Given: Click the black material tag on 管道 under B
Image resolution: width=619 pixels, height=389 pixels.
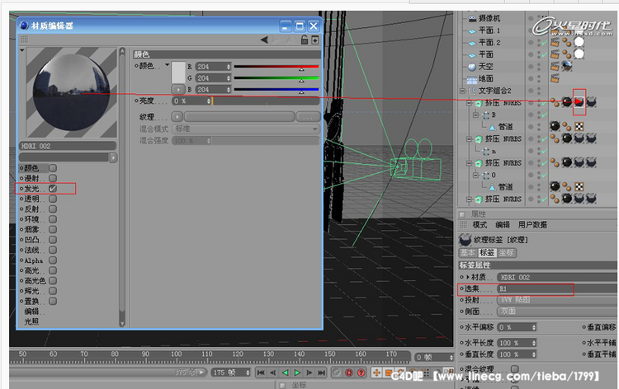Looking at the screenshot, I should click(555, 126).
